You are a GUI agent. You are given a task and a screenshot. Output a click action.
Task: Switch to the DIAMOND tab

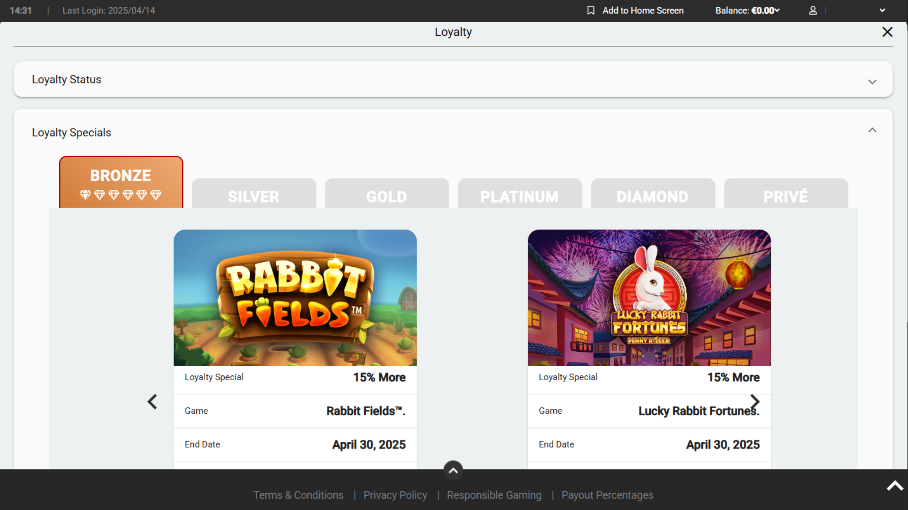(653, 193)
